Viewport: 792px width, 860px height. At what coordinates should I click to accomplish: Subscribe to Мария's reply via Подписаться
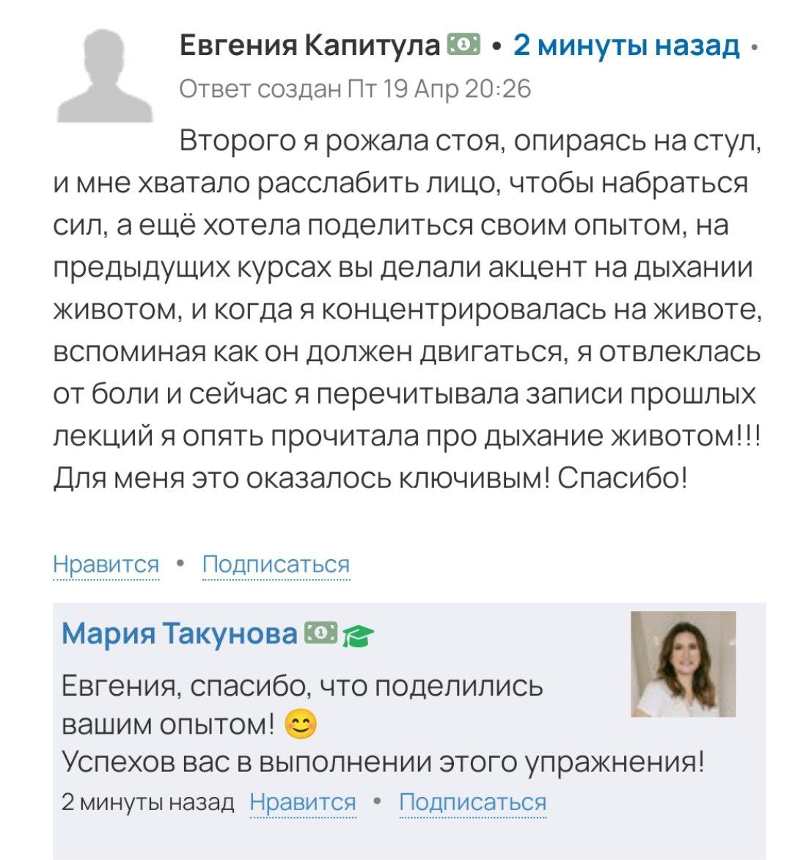[x=473, y=802]
